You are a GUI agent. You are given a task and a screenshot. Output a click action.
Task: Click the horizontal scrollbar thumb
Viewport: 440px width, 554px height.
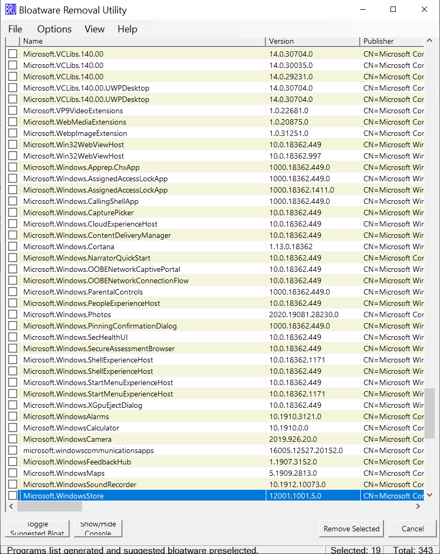pos(50,507)
